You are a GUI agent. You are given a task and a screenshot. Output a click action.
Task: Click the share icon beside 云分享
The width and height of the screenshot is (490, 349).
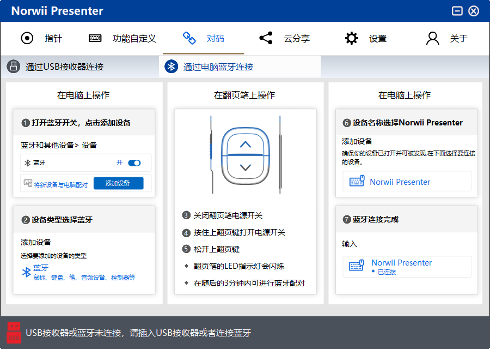[266, 38]
